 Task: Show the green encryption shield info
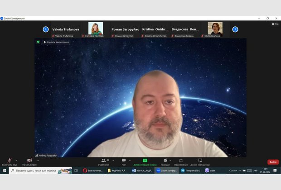[39, 42]
